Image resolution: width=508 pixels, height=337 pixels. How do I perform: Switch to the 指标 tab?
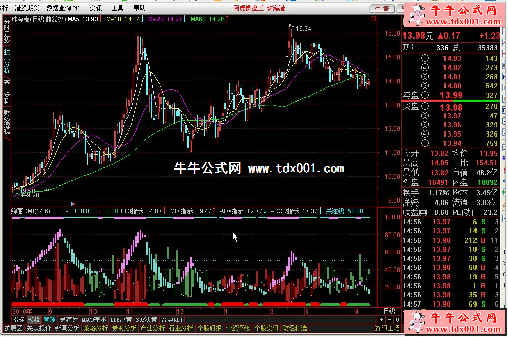point(18,320)
